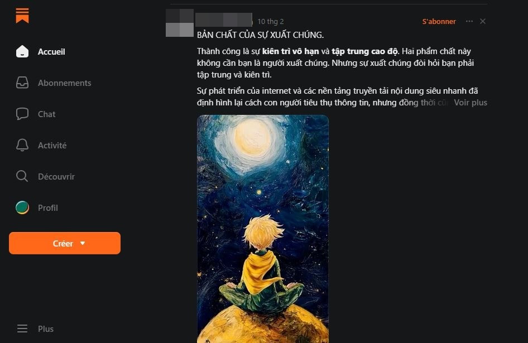The height and width of the screenshot is (343, 528).
Task: Go to the Accueil menu label
Action: (51, 52)
